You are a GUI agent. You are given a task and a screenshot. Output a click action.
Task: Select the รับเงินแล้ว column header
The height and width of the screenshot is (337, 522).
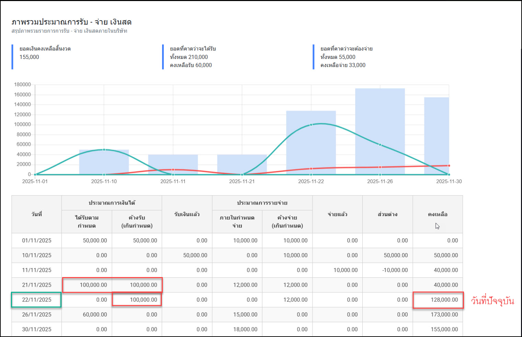coord(187,214)
